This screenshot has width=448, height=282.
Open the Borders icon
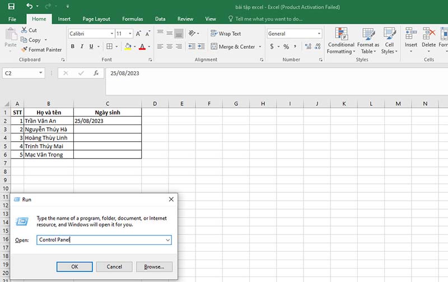pyautogui.click(x=109, y=47)
